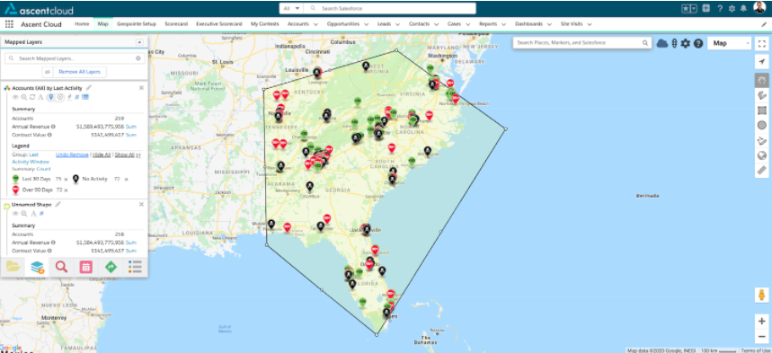
Task: Click the Search Mapped Layers field
Action: pyautogui.click(x=75, y=58)
